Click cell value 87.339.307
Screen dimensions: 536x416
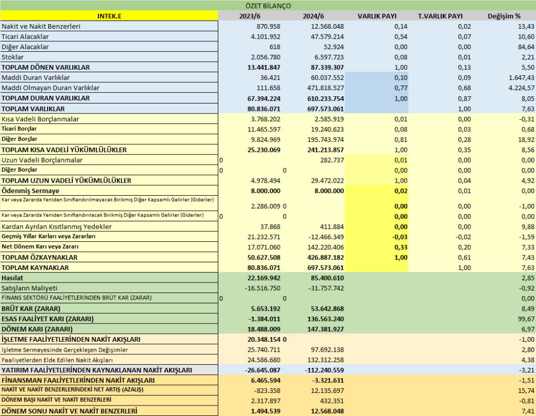(x=327, y=68)
